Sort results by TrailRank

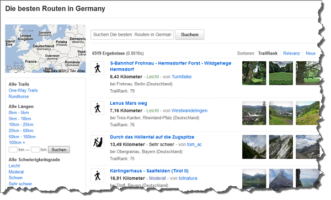click(x=268, y=53)
